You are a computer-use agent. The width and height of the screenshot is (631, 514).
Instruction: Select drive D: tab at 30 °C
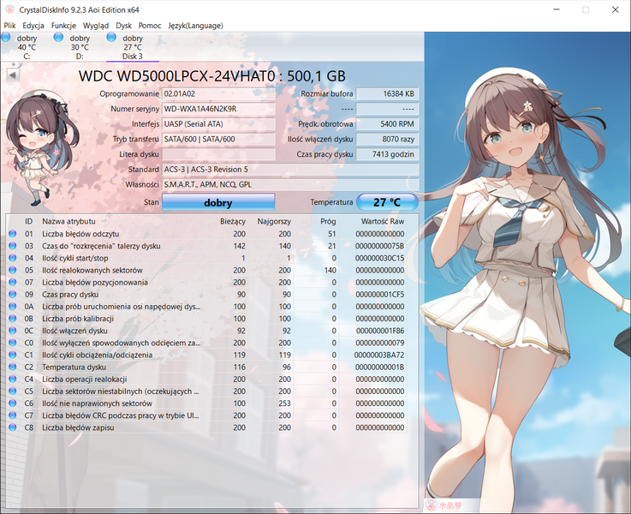tap(80, 47)
